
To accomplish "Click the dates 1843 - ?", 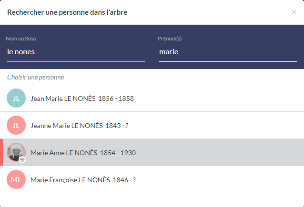I will (120, 126).
